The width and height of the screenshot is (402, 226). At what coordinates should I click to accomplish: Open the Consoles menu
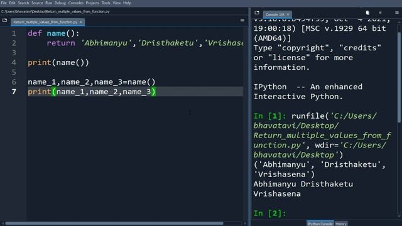coord(75,3)
